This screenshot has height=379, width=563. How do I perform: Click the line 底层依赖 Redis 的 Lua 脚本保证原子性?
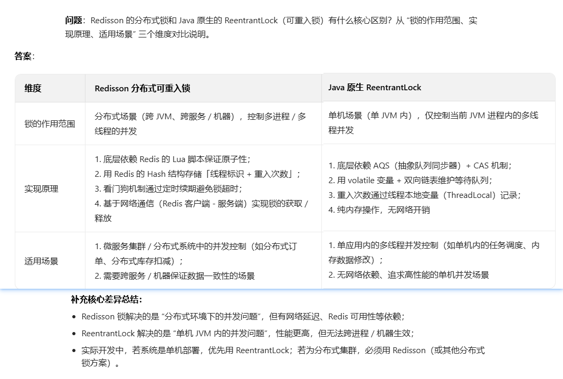173,159
